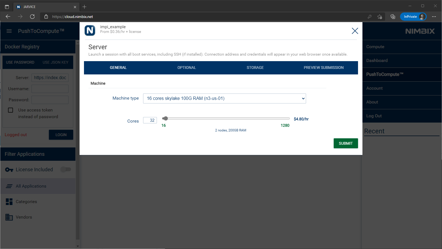
Task: Open PushToCompute in the right menu
Action: pos(402,74)
